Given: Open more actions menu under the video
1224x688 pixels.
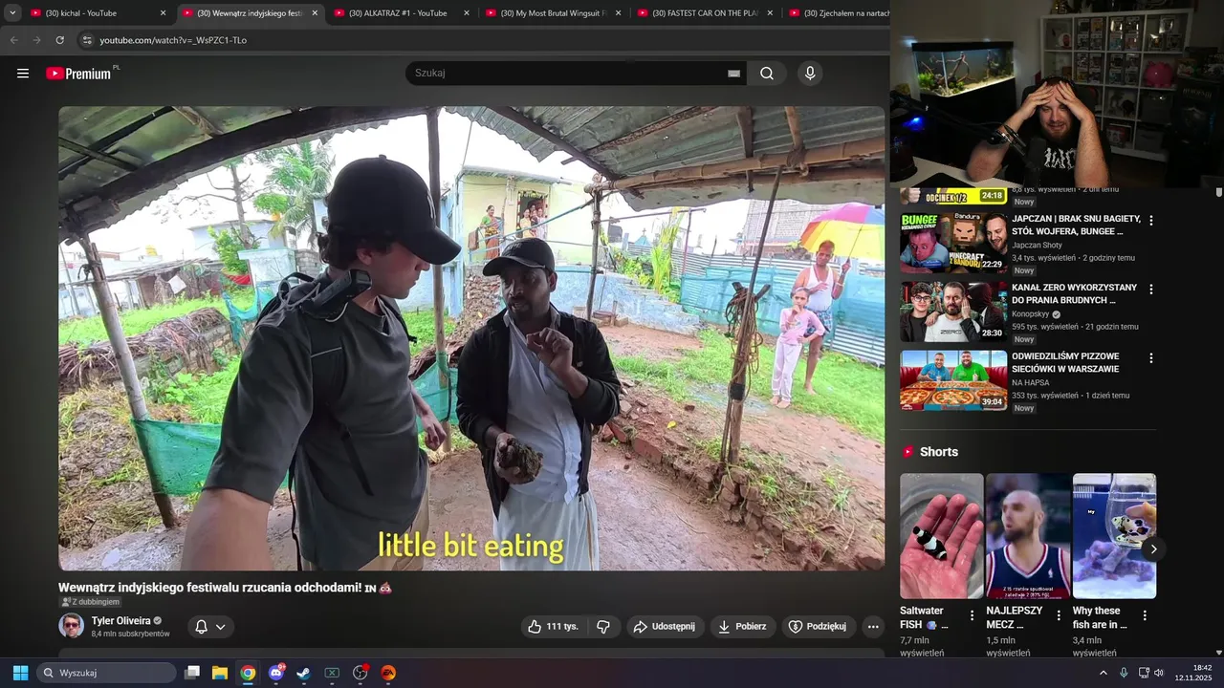Looking at the screenshot, I should click(873, 627).
